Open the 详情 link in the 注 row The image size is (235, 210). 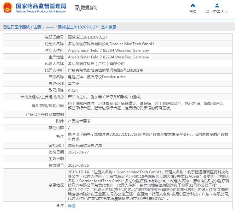72,206
